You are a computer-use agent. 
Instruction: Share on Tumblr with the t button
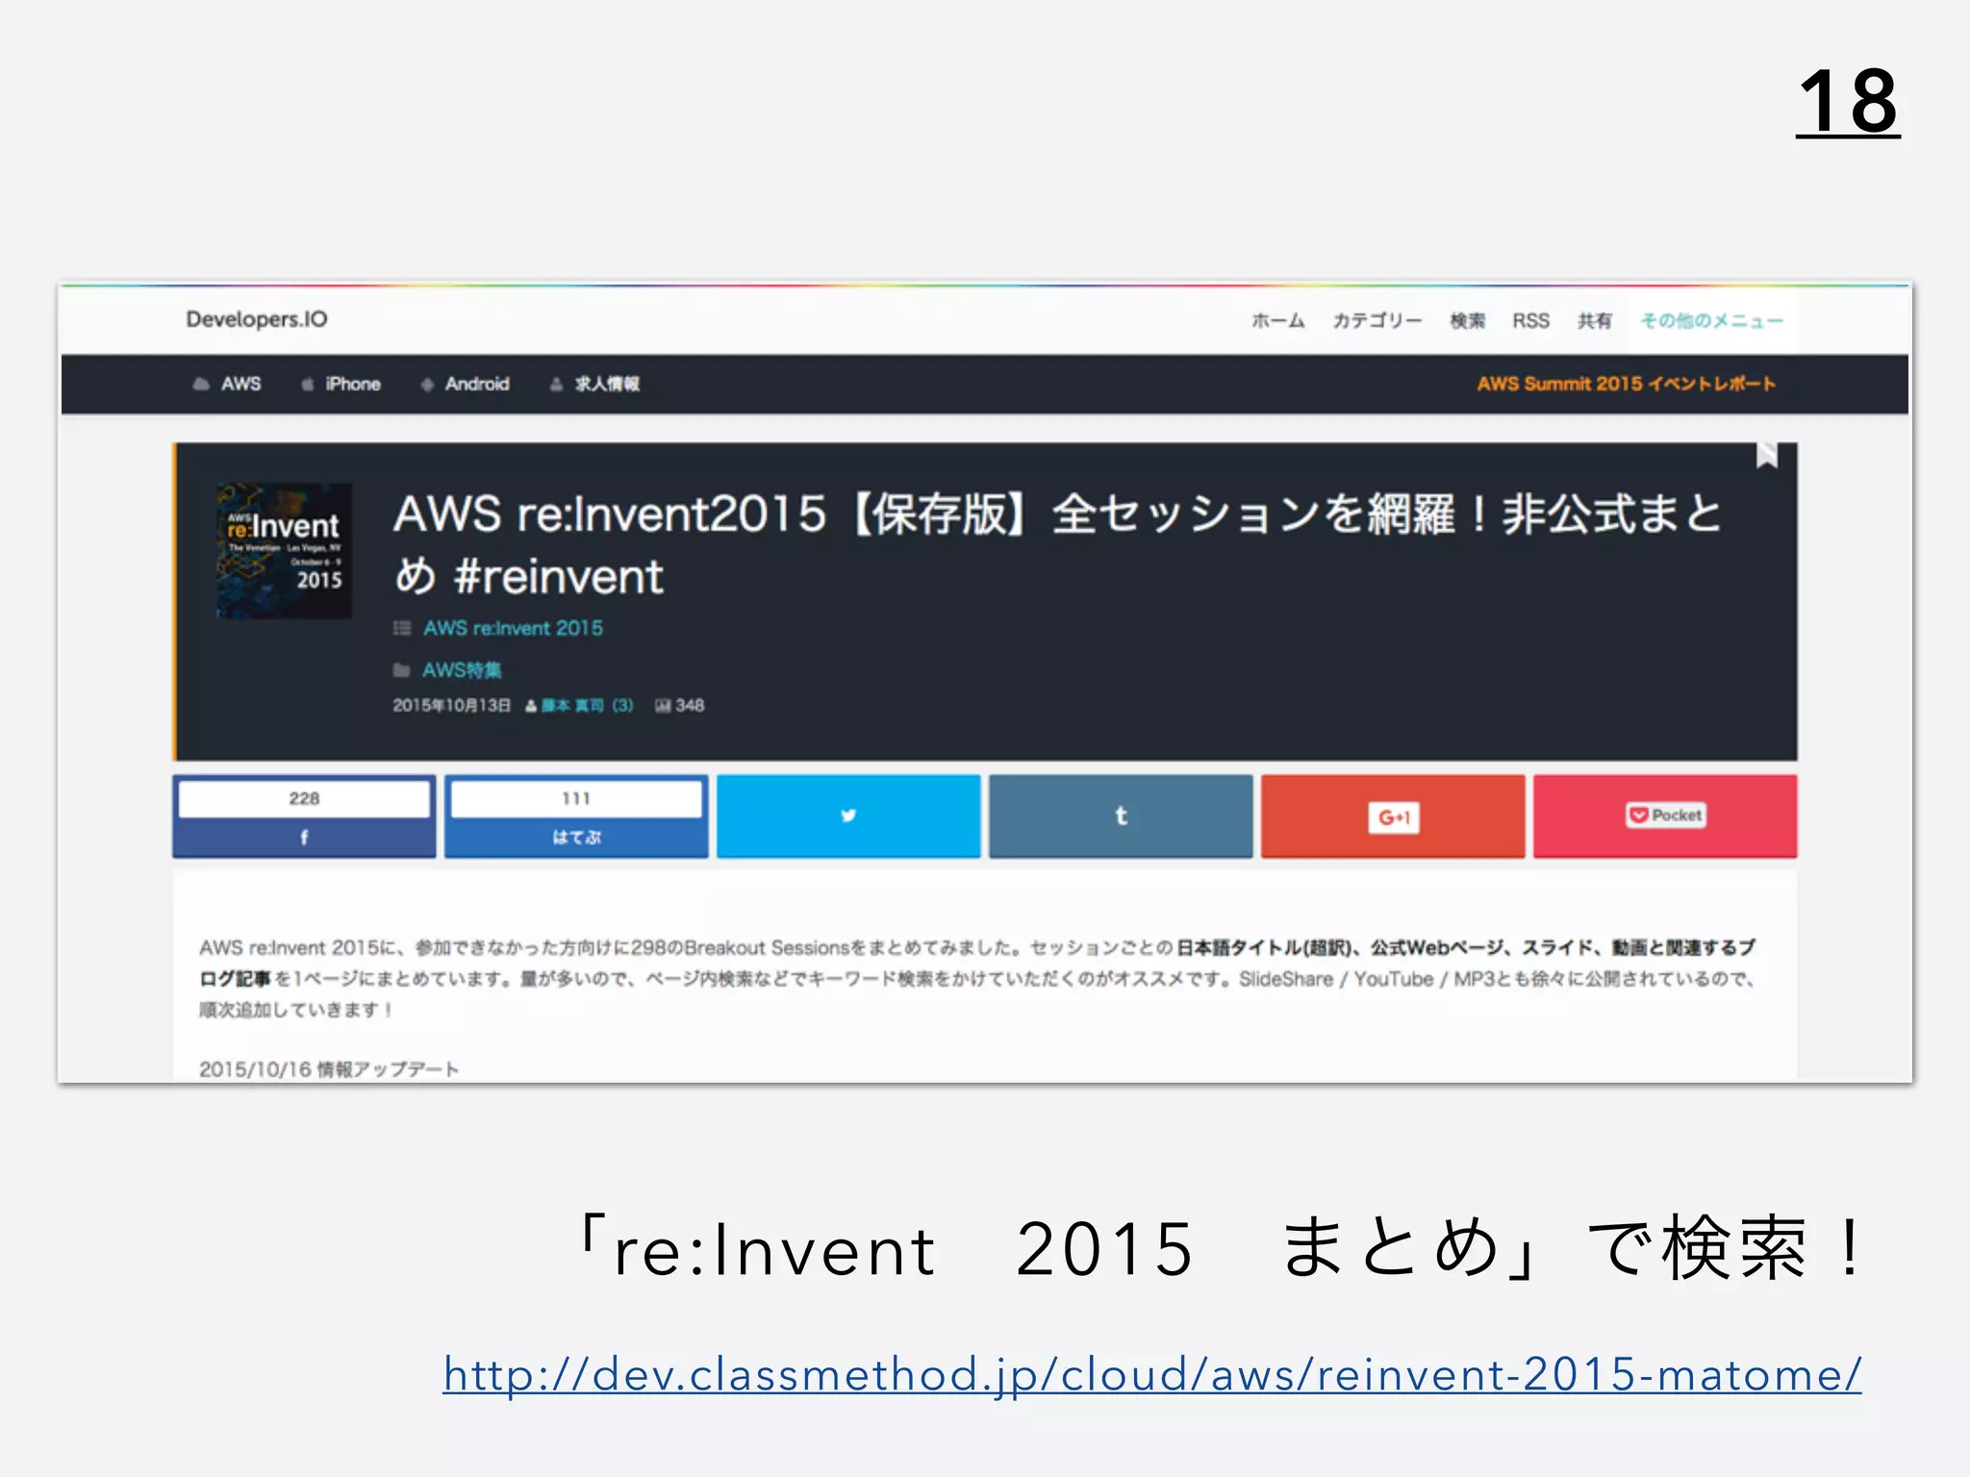pos(1121,815)
